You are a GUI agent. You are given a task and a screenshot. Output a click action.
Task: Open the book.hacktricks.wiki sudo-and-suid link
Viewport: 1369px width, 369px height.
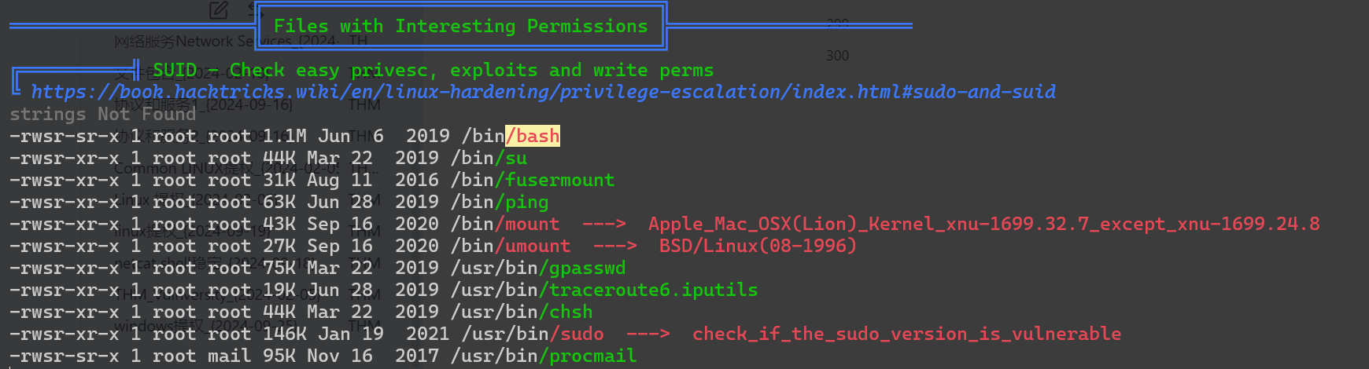pyautogui.click(x=543, y=92)
